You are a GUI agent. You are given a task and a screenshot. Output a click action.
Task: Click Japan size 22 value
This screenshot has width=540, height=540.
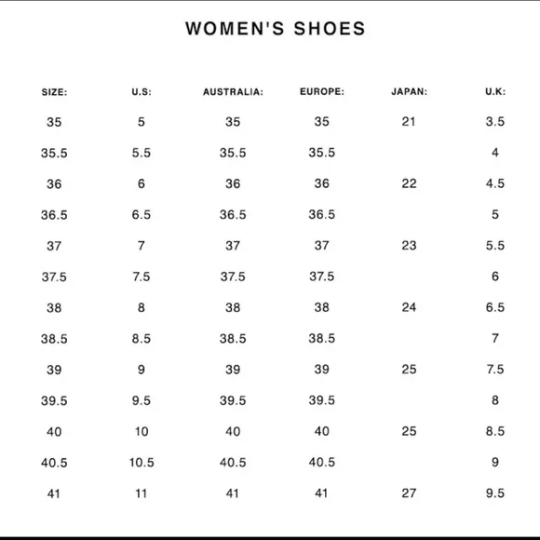pyautogui.click(x=409, y=183)
